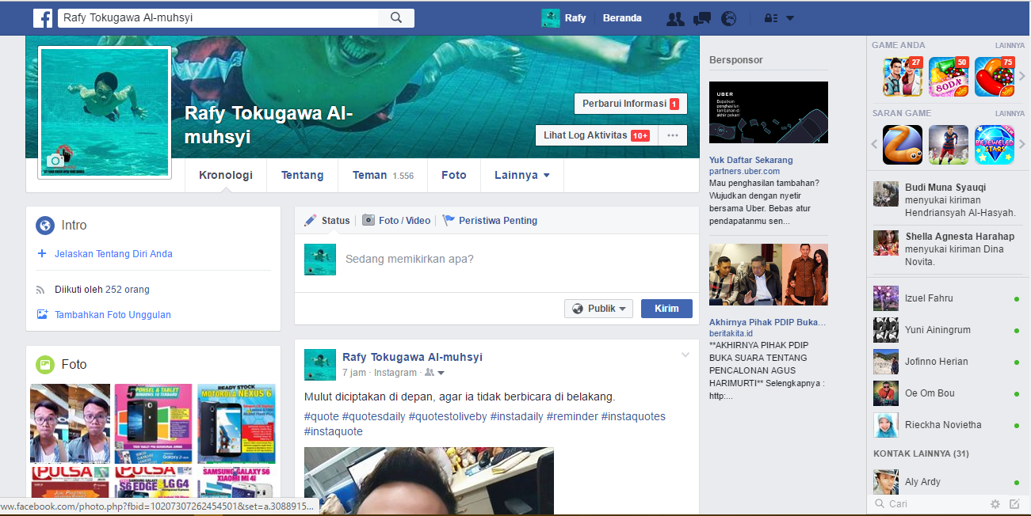Click Jelaskan Tentang Diri Anda link
This screenshot has height=516, width=1031.
pos(113,254)
